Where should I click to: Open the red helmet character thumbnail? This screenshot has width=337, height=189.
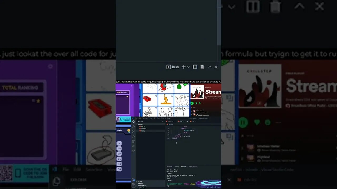[166, 88]
